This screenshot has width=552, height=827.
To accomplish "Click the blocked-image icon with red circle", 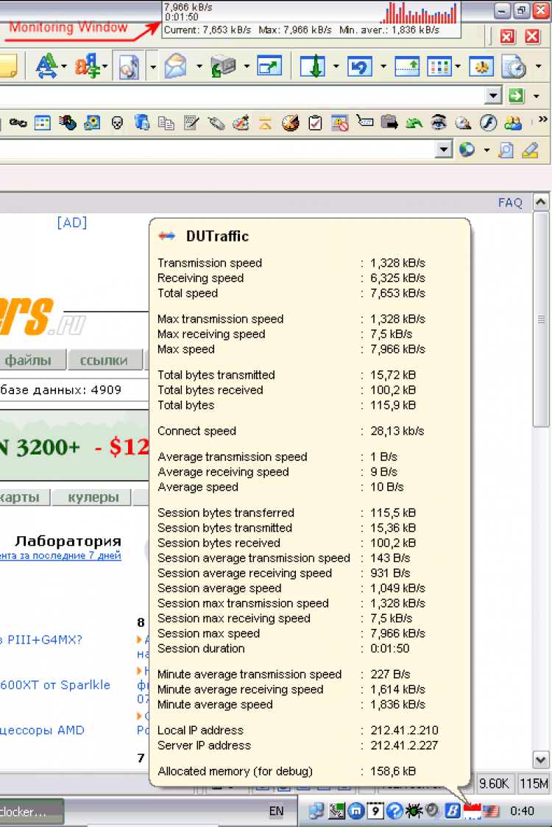I will [340, 124].
